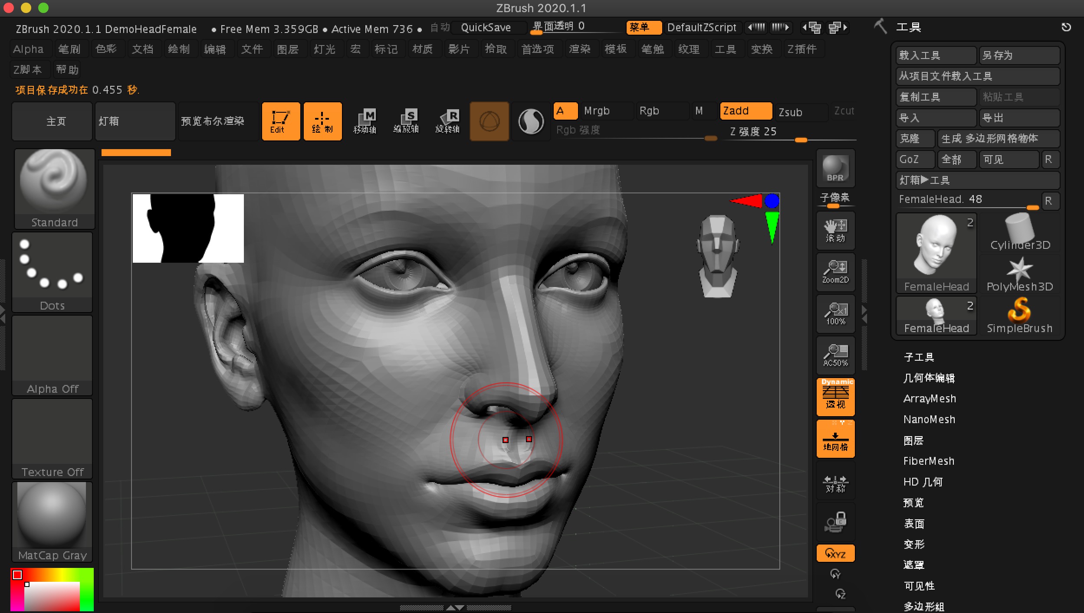Render with the BPR button
Image resolution: width=1084 pixels, height=613 pixels.
click(835, 168)
